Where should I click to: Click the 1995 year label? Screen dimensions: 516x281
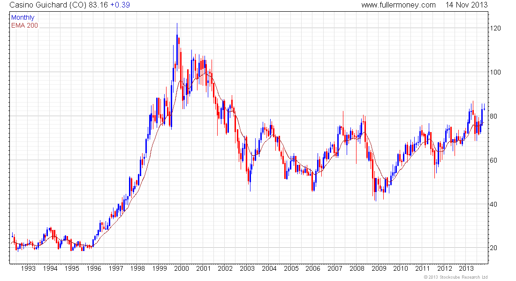coord(72,268)
